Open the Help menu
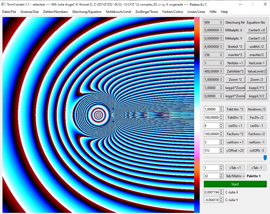270x214 pixels. (224, 12)
